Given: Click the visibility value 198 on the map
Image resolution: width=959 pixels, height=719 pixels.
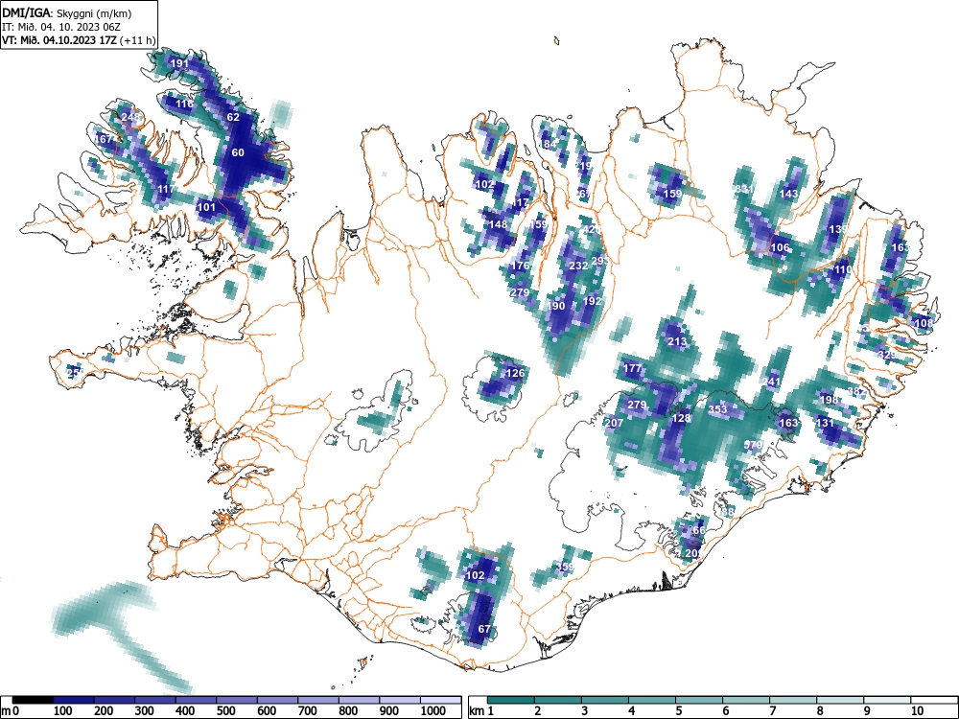Looking at the screenshot, I should 829,401.
